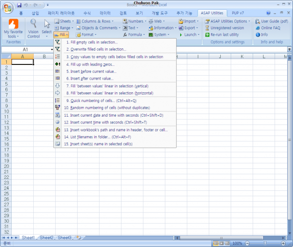
Task: Open the Text dropdown
Action: (x=130, y=28)
